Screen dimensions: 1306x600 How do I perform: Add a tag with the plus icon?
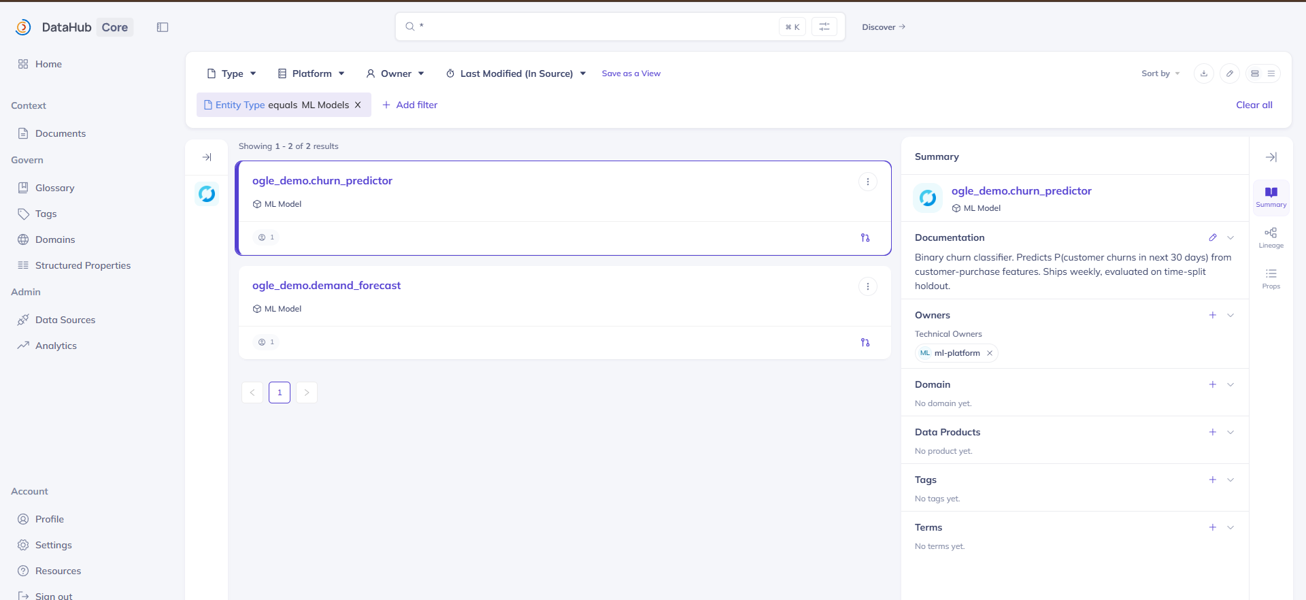pos(1213,480)
